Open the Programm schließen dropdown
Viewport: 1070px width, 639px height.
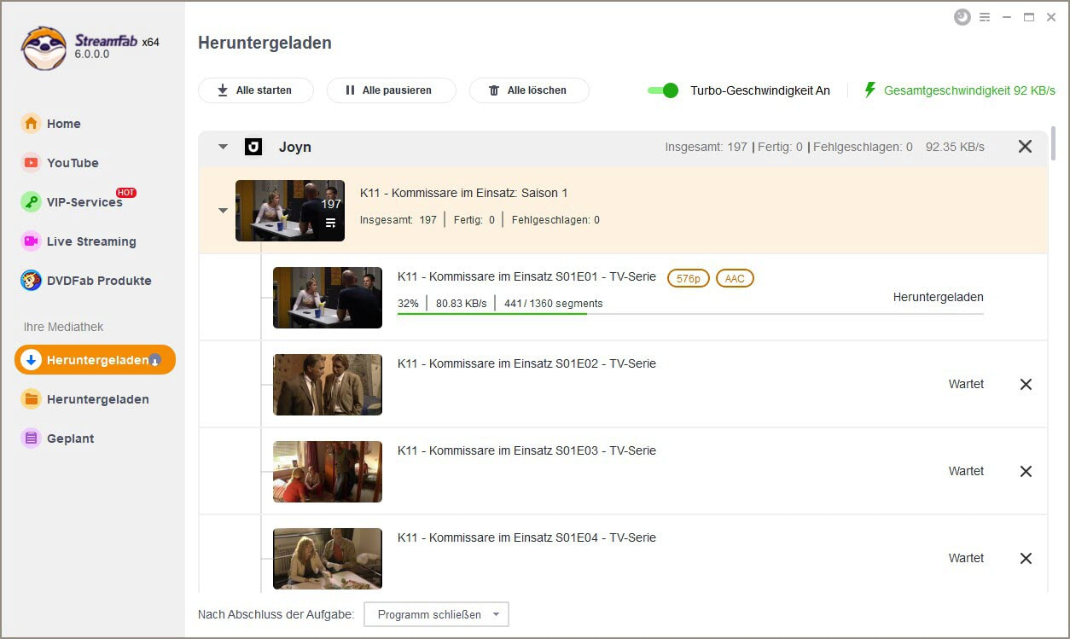pos(436,614)
